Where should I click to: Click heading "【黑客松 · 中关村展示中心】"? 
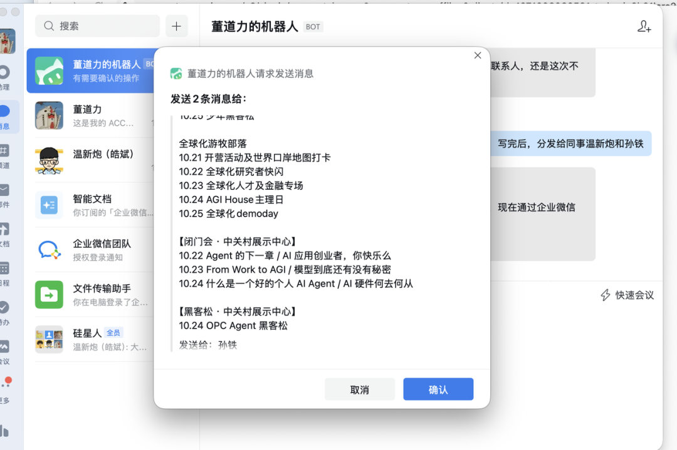[x=237, y=311]
